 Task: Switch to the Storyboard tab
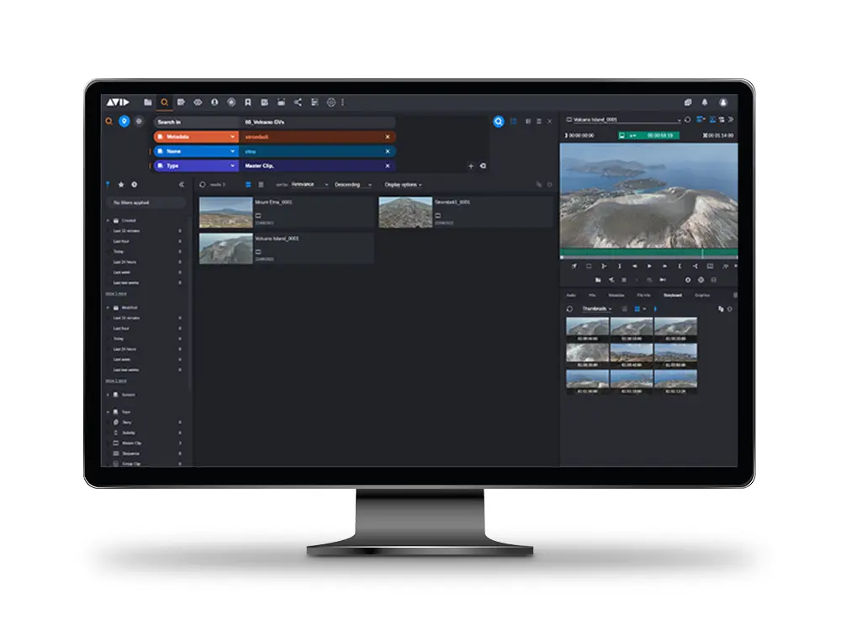(672, 295)
